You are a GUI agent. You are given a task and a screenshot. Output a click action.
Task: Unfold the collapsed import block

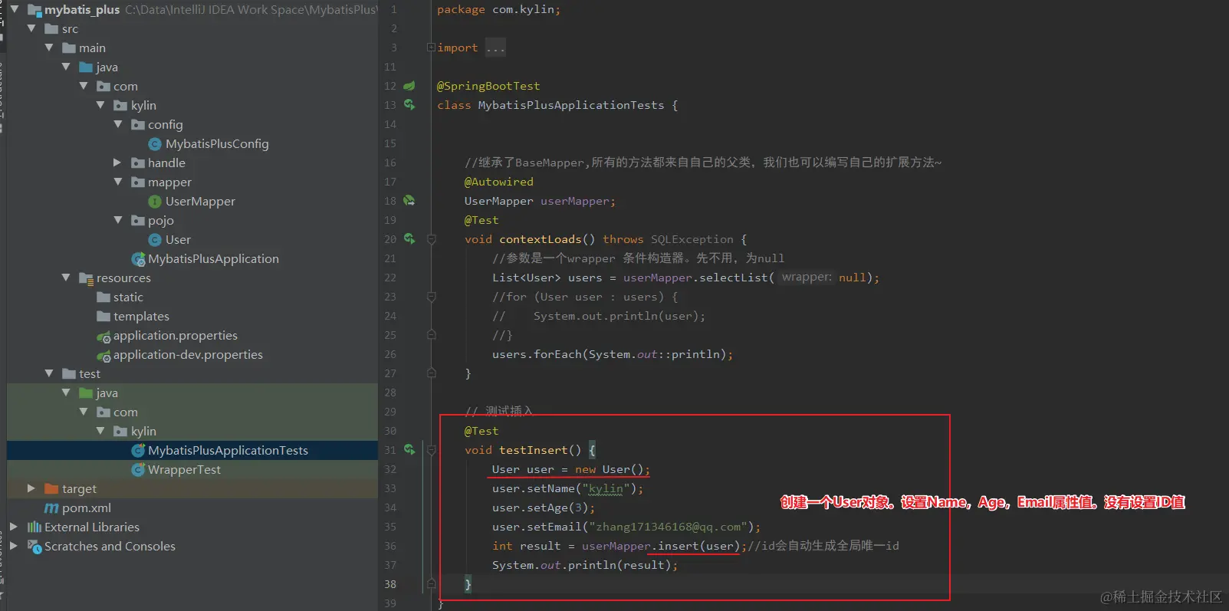[431, 48]
